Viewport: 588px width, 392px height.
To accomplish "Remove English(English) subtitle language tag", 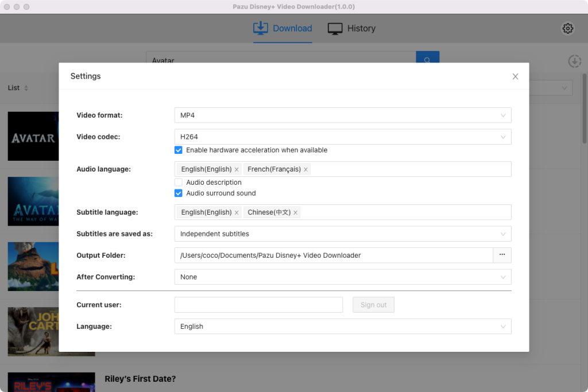I will 237,212.
